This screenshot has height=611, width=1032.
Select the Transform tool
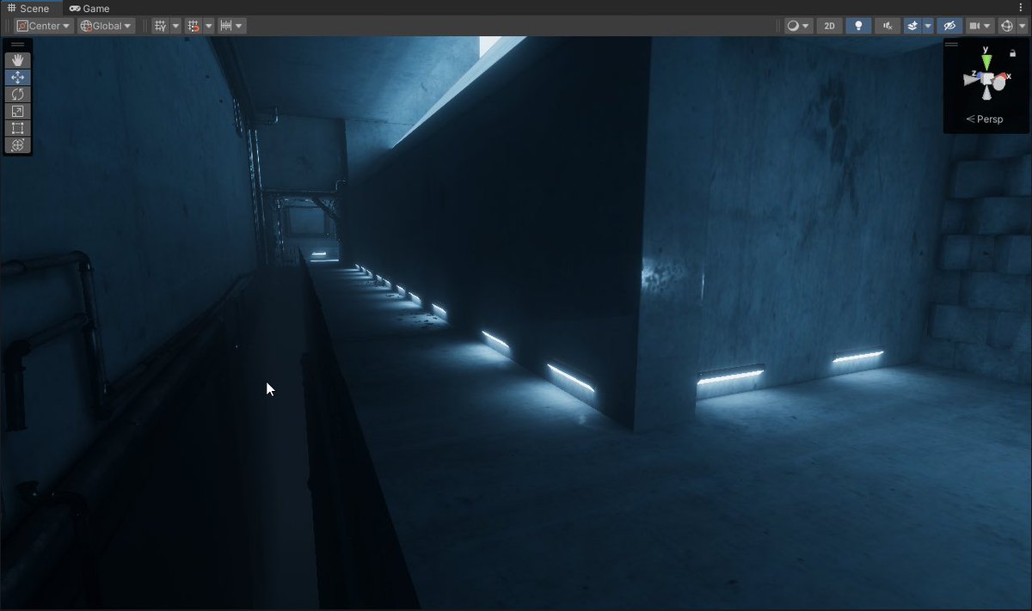(x=18, y=145)
